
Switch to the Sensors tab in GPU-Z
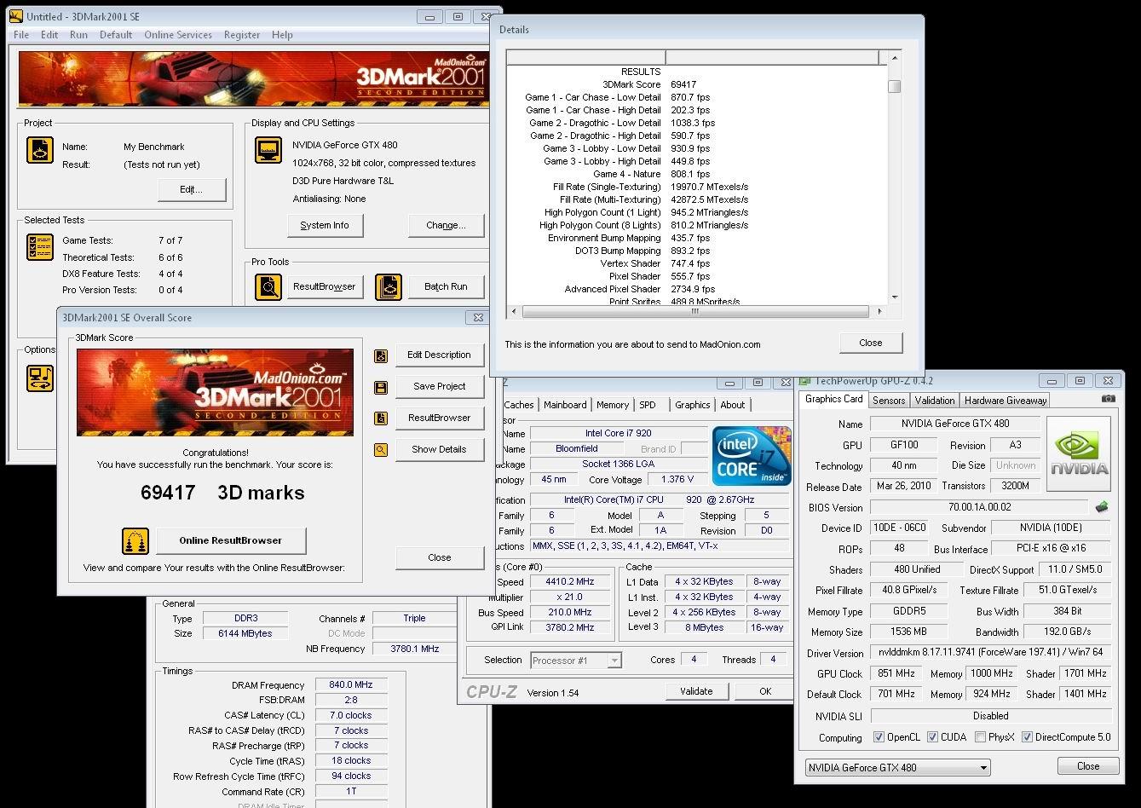tap(889, 400)
